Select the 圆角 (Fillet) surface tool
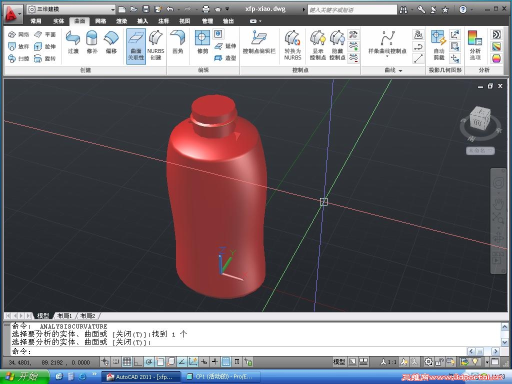Image resolution: width=512 pixels, height=384 pixels. click(x=177, y=42)
